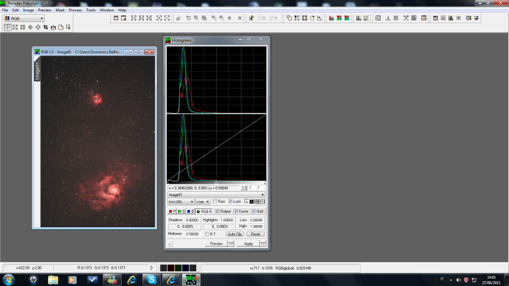Toggle the Lock checkbox in Histograms

pos(231,201)
